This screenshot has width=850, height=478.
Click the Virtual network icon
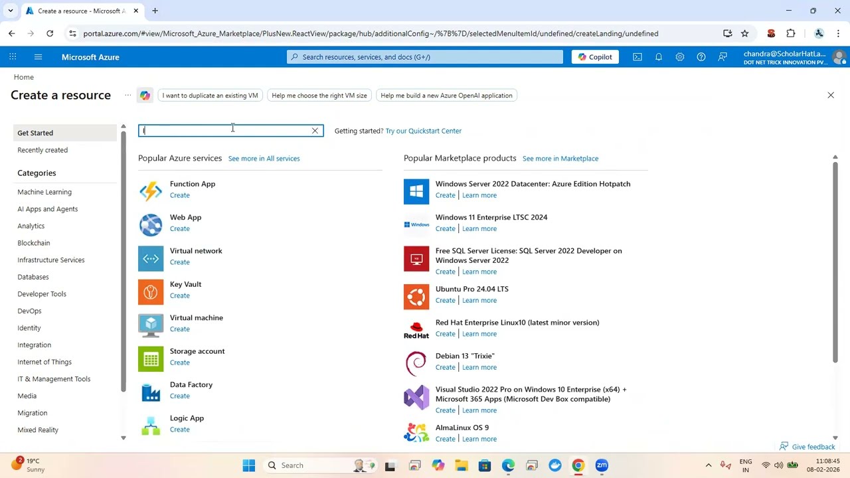coord(151,258)
